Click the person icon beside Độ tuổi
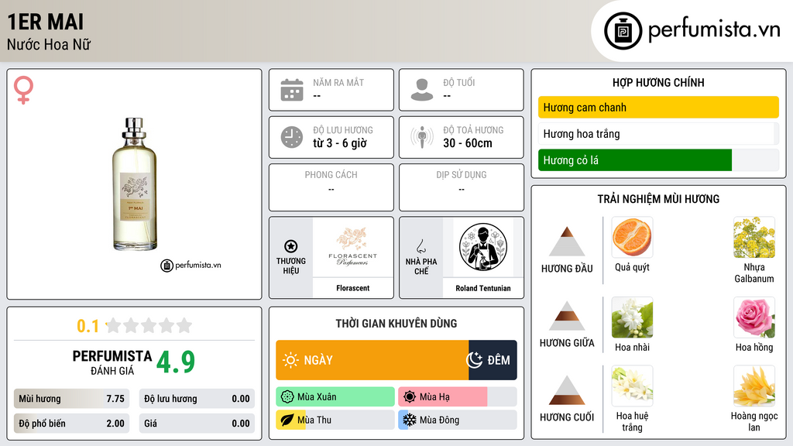Image resolution: width=793 pixels, height=446 pixels. 422,90
